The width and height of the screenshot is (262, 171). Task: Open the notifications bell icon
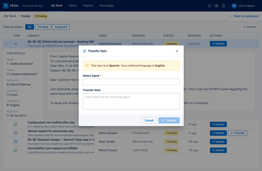point(209,6)
